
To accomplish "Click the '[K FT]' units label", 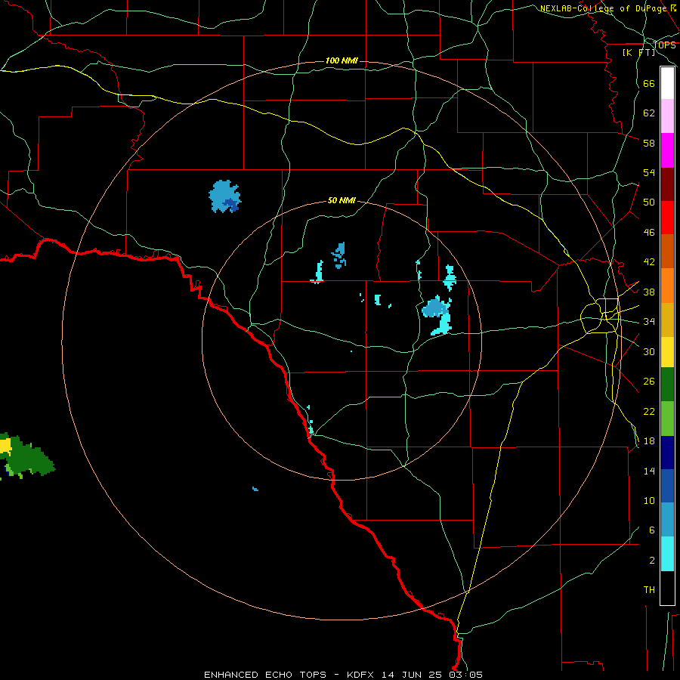I will tap(638, 53).
